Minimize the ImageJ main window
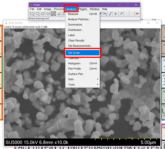This screenshot has width=165, height=149. tap(119, 5)
